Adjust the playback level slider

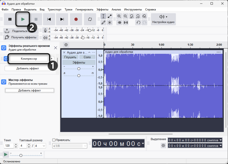[83, 38]
